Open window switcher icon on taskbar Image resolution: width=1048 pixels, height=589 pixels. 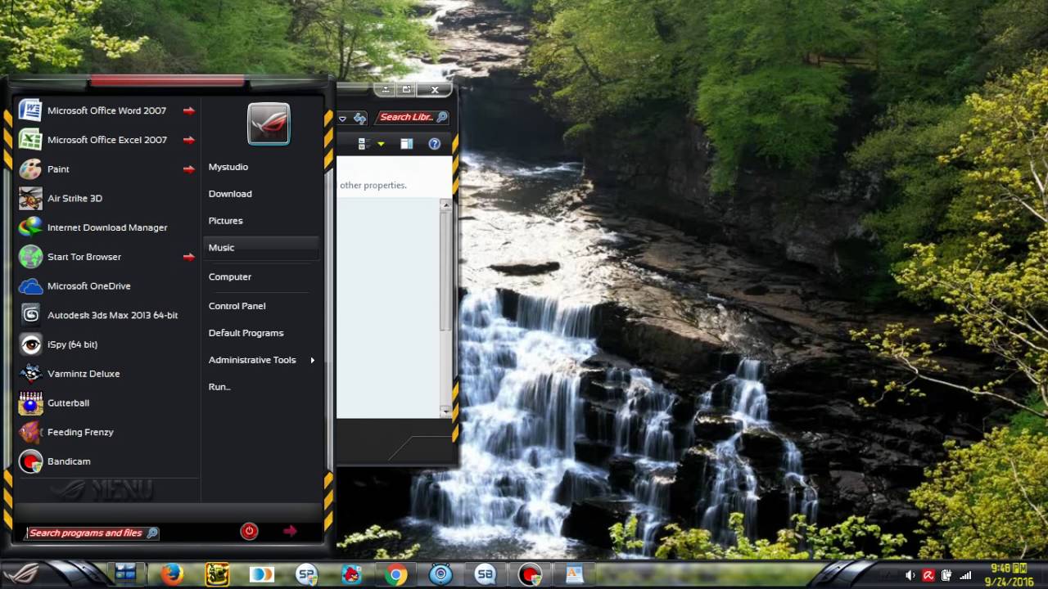pyautogui.click(x=125, y=574)
